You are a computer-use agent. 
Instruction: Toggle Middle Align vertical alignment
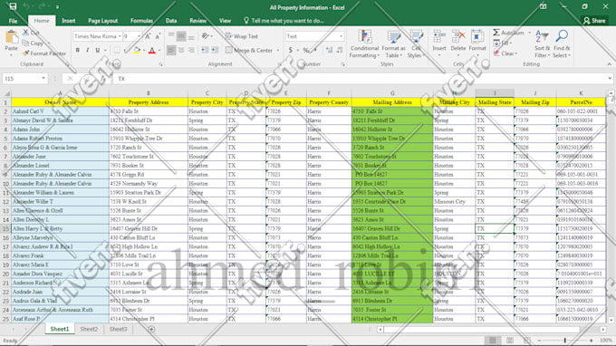(x=181, y=36)
